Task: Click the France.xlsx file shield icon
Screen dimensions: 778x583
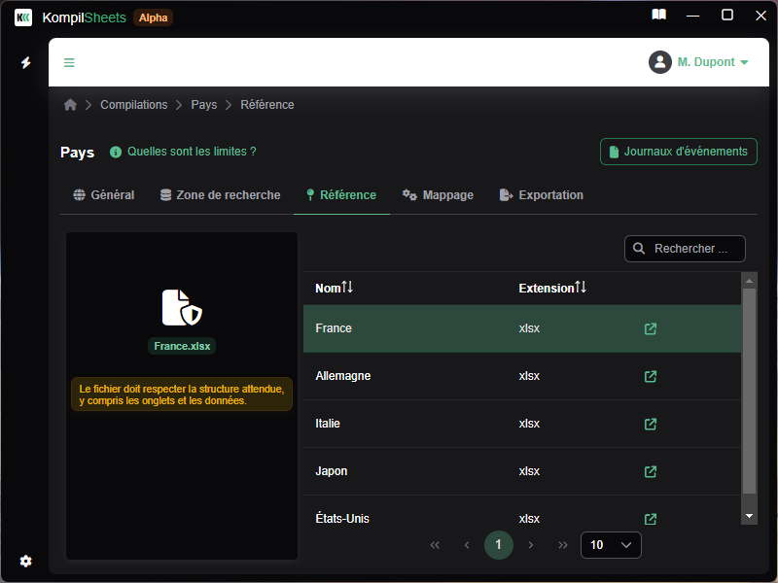Action: point(182,308)
